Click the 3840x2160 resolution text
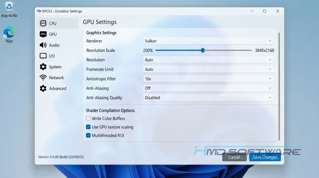This screenshot has height=178, width=319. click(x=264, y=50)
